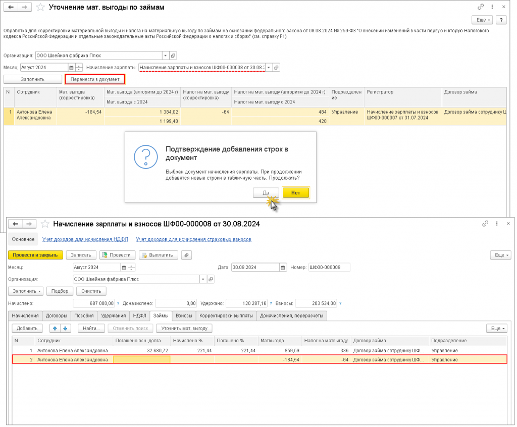Click the Перенести в документ button
The image size is (517, 427).
pyautogui.click(x=95, y=79)
